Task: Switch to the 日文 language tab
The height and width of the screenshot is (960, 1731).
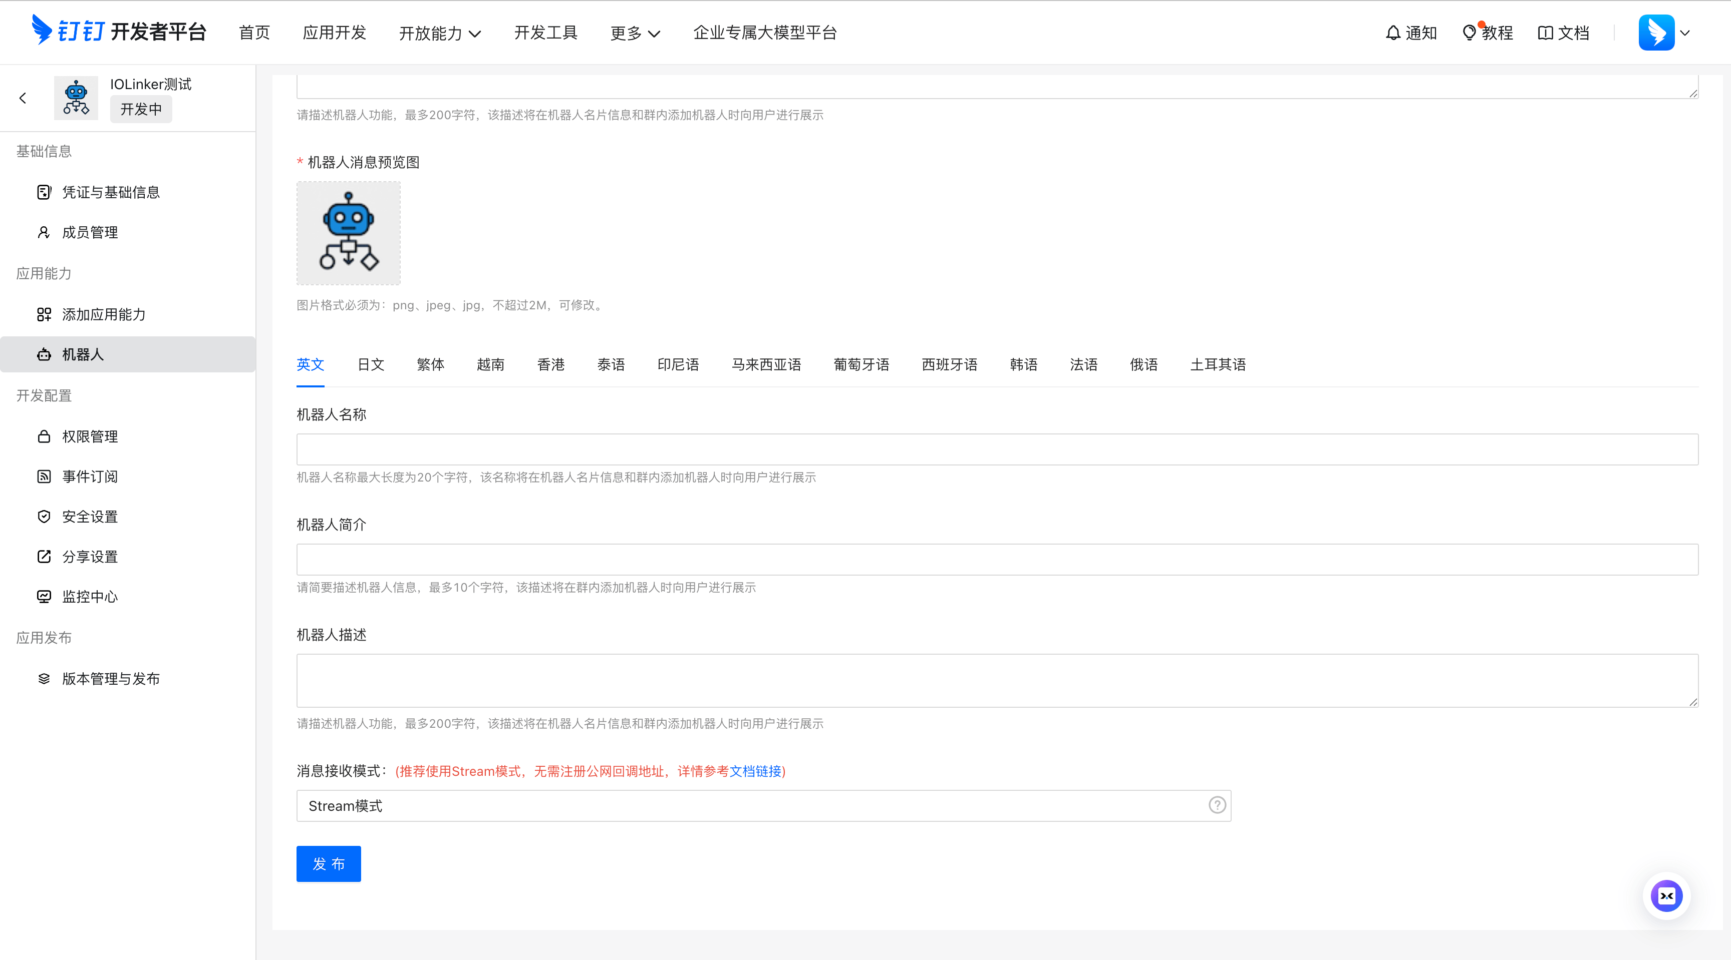Action: click(x=370, y=364)
